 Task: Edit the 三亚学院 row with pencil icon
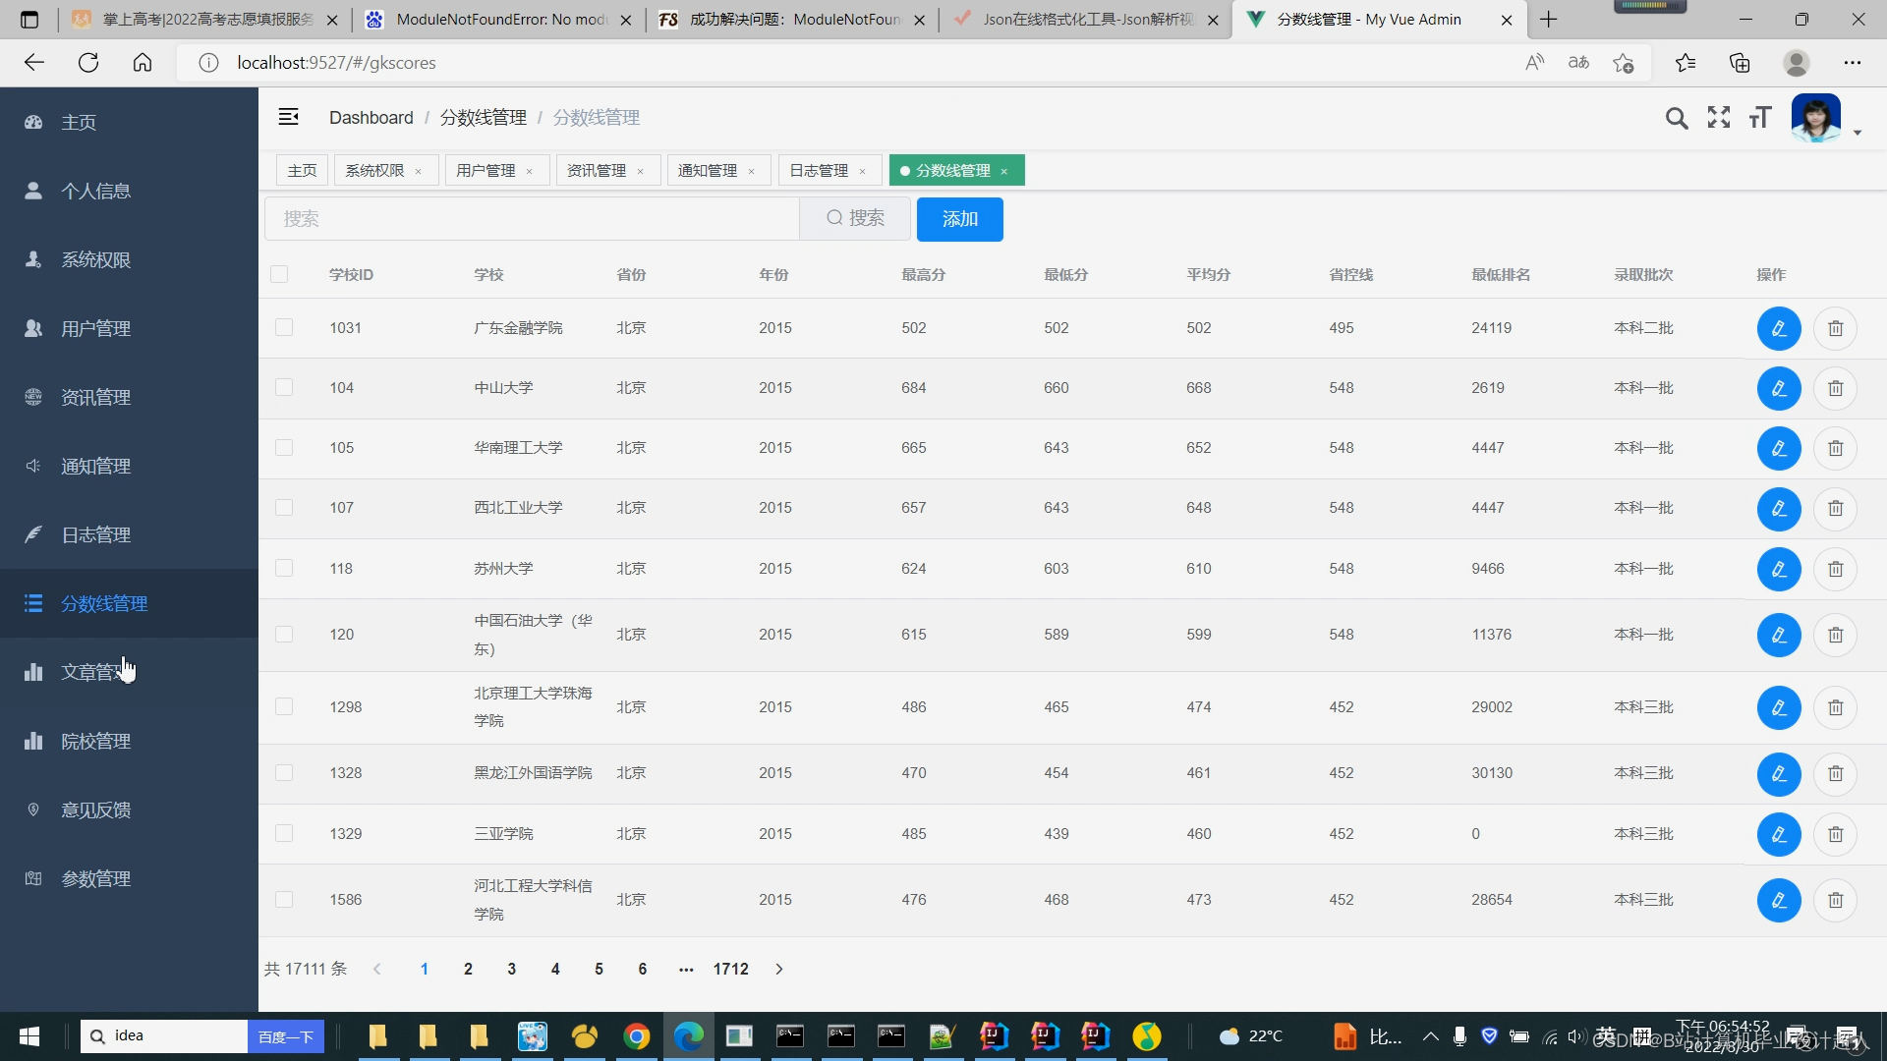point(1778,835)
